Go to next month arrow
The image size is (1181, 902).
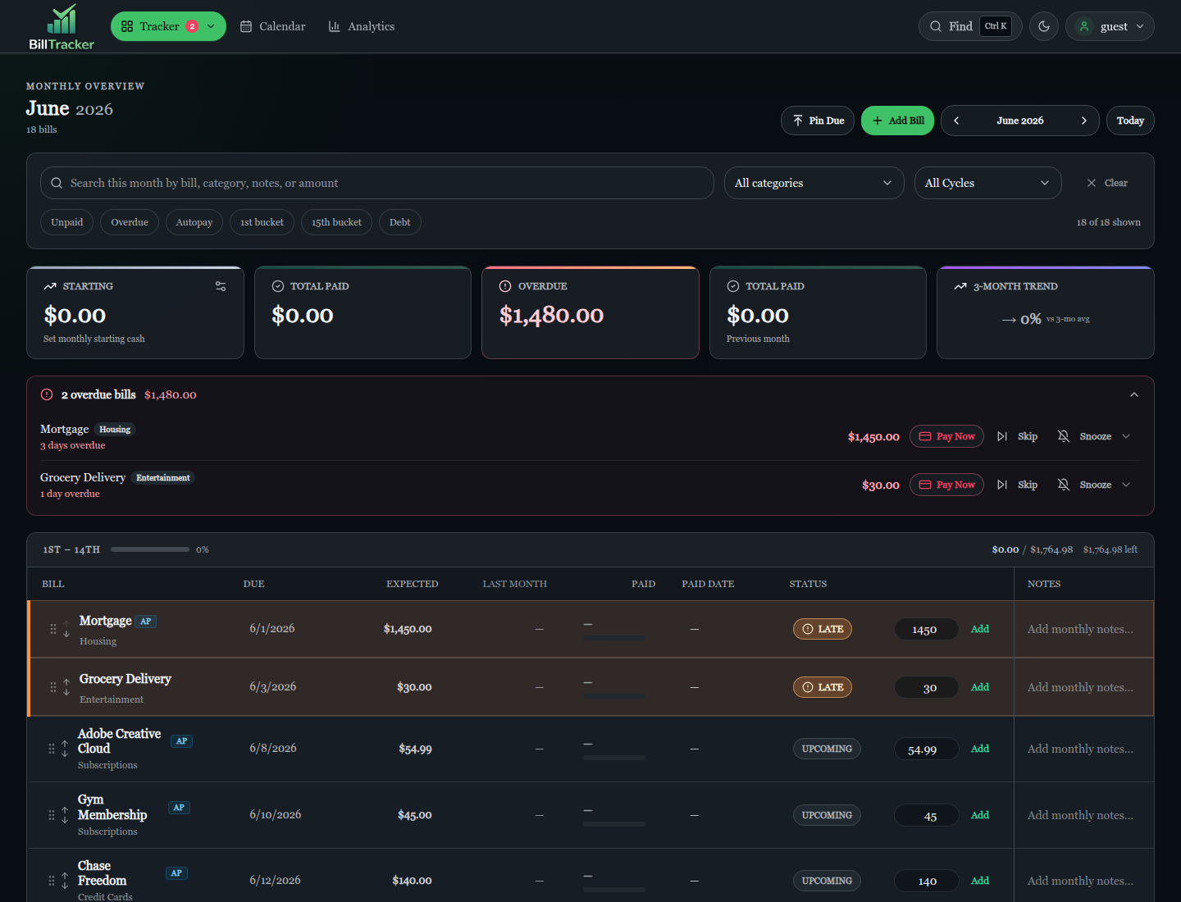pyautogui.click(x=1084, y=121)
